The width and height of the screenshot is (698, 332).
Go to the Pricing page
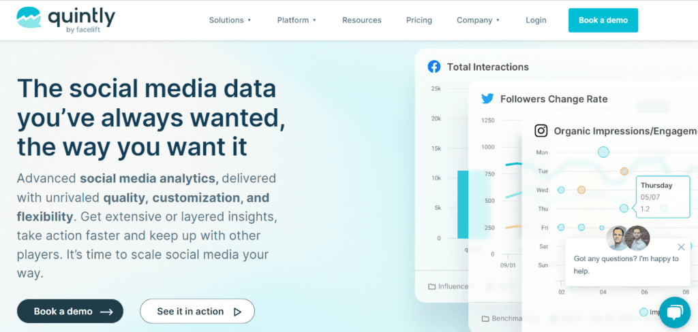tap(419, 20)
